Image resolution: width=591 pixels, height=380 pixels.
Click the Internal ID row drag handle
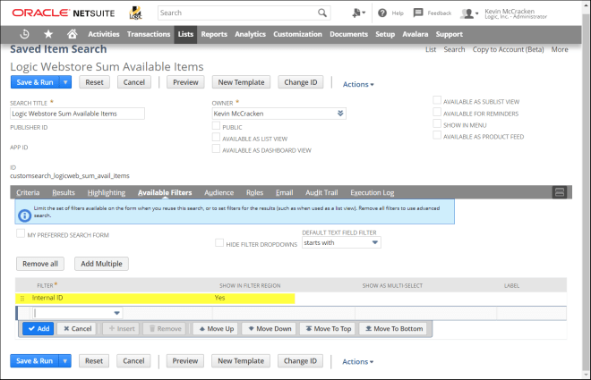point(22,299)
